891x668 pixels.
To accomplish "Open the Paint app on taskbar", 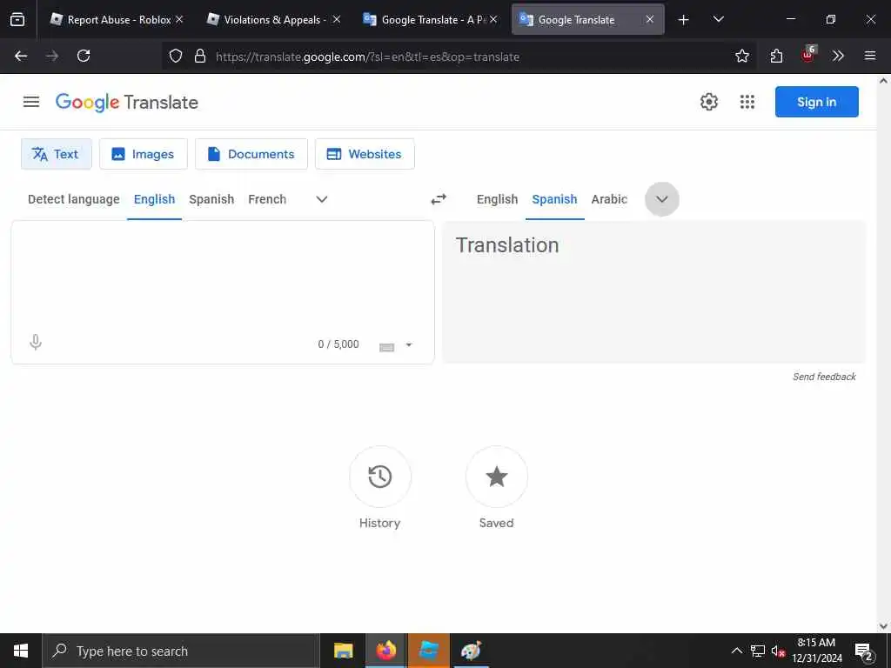I will tap(471, 651).
